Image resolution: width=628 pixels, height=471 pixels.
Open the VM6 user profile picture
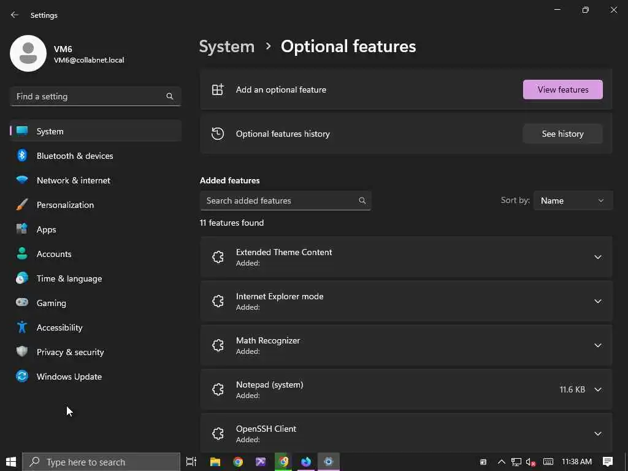tap(28, 53)
